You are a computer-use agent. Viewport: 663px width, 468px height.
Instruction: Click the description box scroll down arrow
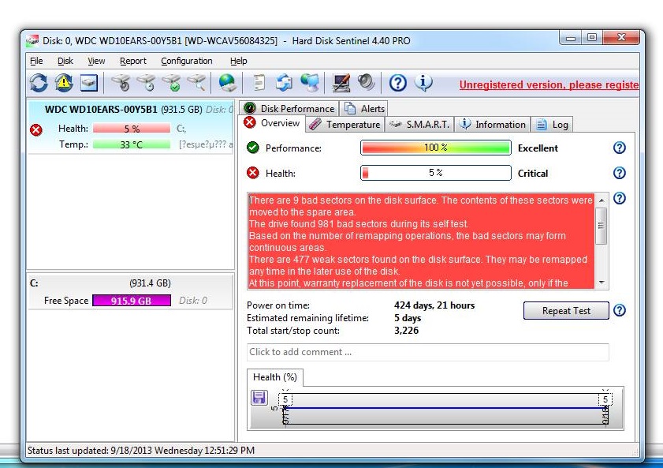coord(602,283)
